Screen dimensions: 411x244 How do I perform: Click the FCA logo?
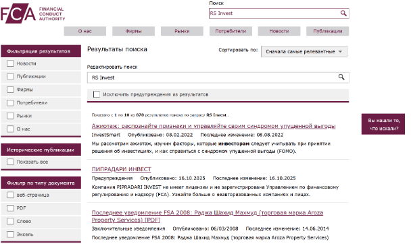click(x=32, y=13)
